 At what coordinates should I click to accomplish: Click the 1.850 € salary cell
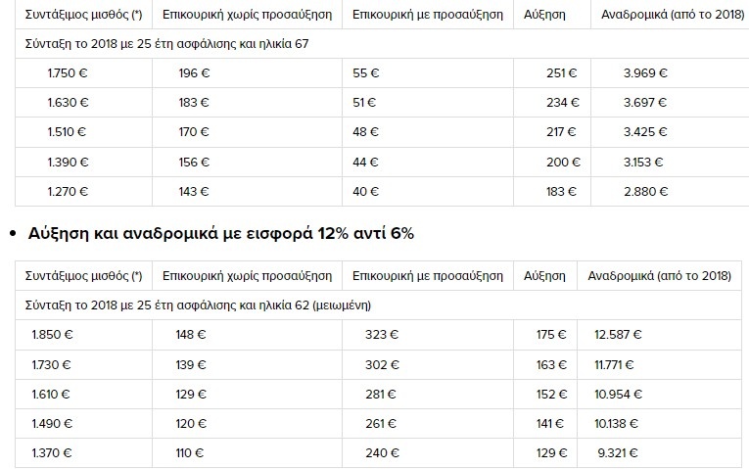[53, 335]
